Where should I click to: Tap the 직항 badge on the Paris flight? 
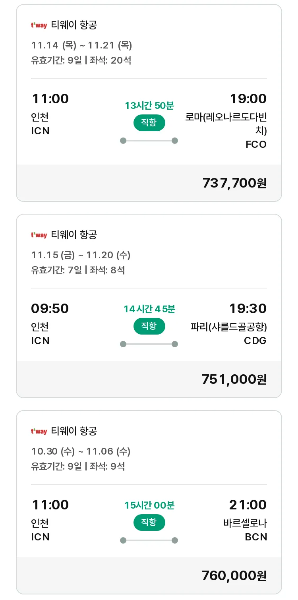pyautogui.click(x=149, y=326)
